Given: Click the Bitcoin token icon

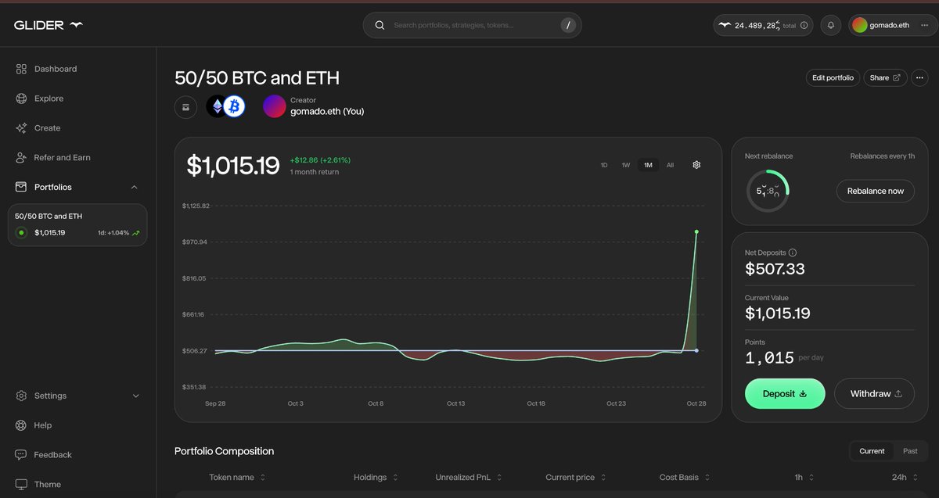Looking at the screenshot, I should click(234, 106).
